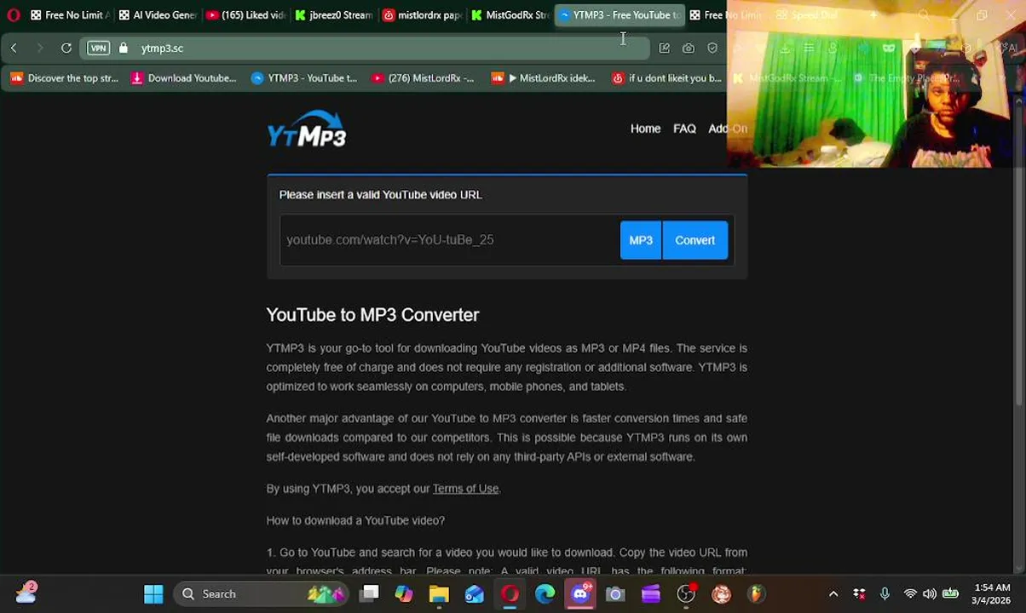
Task: Open the Discover the top str... bookmark
Action: (65, 78)
